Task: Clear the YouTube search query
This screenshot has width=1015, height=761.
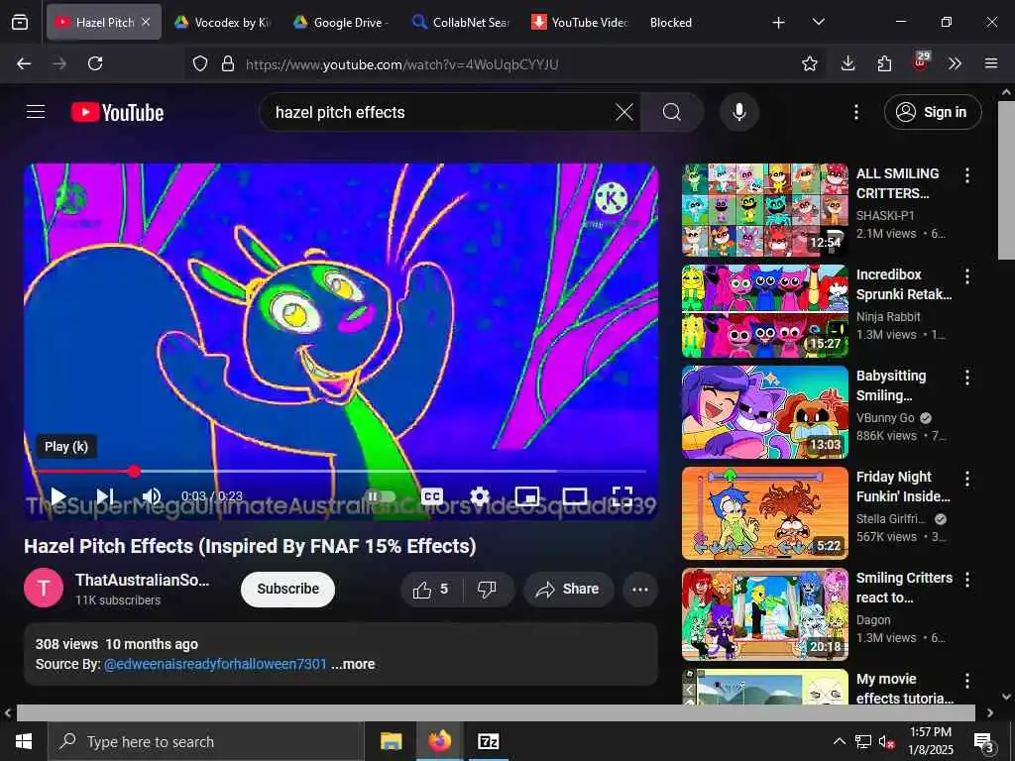Action: pos(624,112)
